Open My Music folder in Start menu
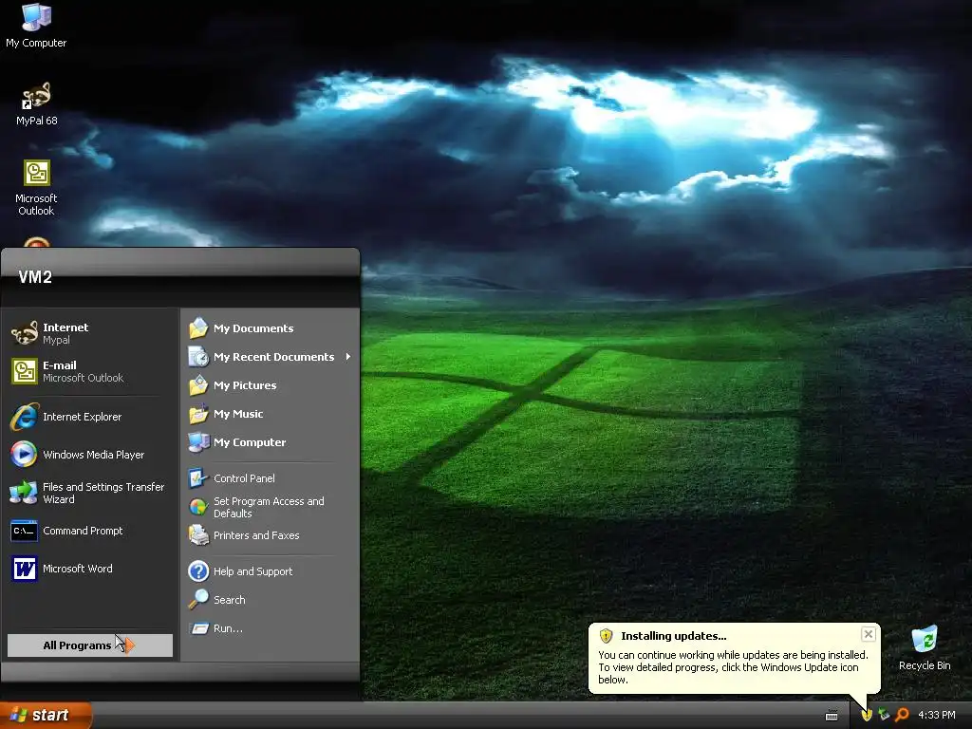The width and height of the screenshot is (972, 729). click(x=270, y=414)
